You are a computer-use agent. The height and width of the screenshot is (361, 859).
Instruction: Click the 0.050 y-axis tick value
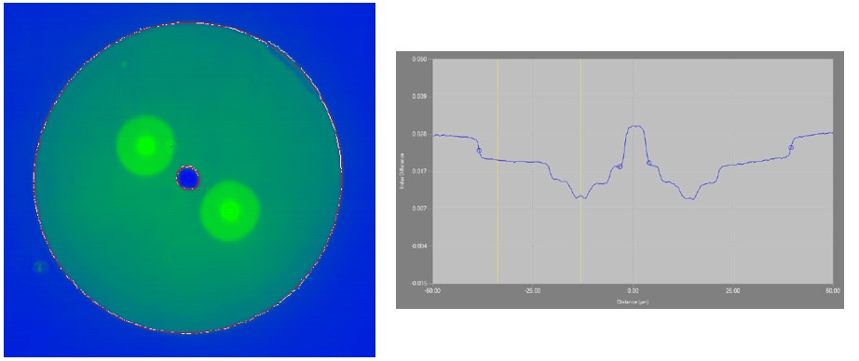click(x=420, y=59)
